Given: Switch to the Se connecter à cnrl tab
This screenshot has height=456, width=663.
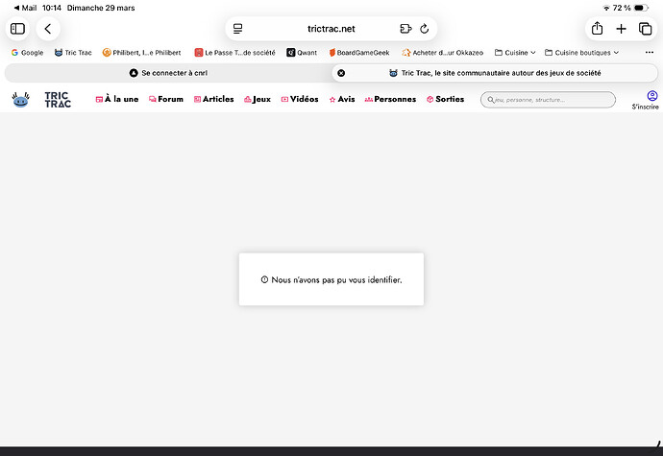Looking at the screenshot, I should [166, 73].
